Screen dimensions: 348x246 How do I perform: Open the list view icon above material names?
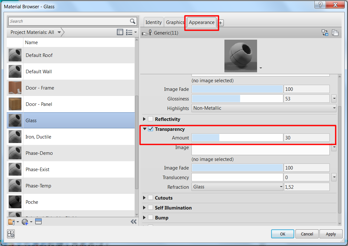[129, 32]
